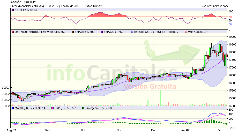Click the 18000 price axis value
This screenshot has height=137, width=238.
(232, 52)
